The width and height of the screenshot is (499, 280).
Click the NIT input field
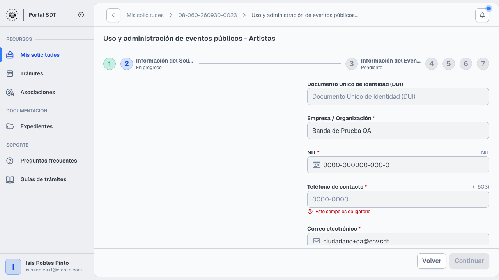[398, 165]
